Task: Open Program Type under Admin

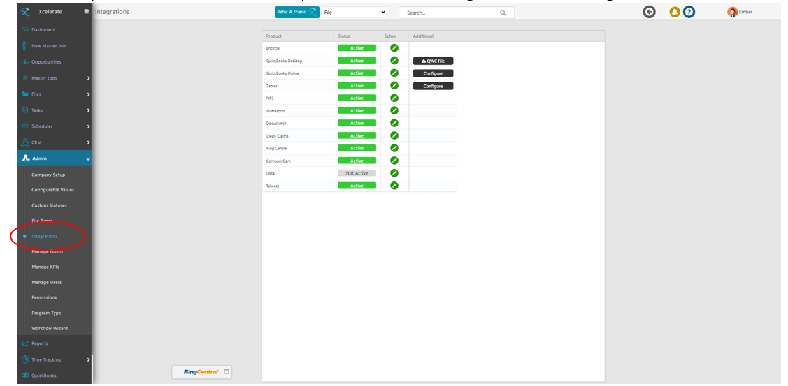Action: 46,313
